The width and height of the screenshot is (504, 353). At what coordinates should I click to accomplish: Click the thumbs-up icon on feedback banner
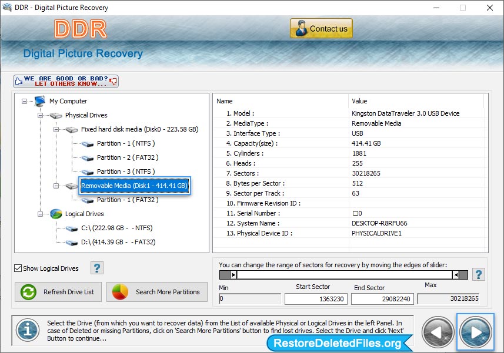tap(19, 81)
